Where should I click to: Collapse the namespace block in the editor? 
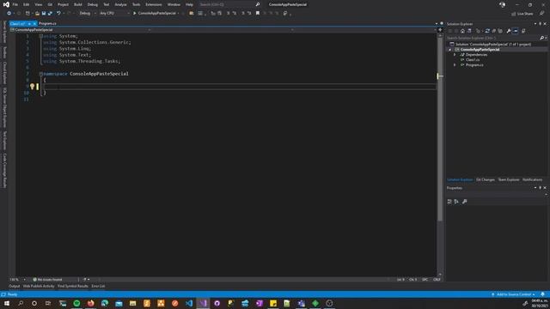40,74
